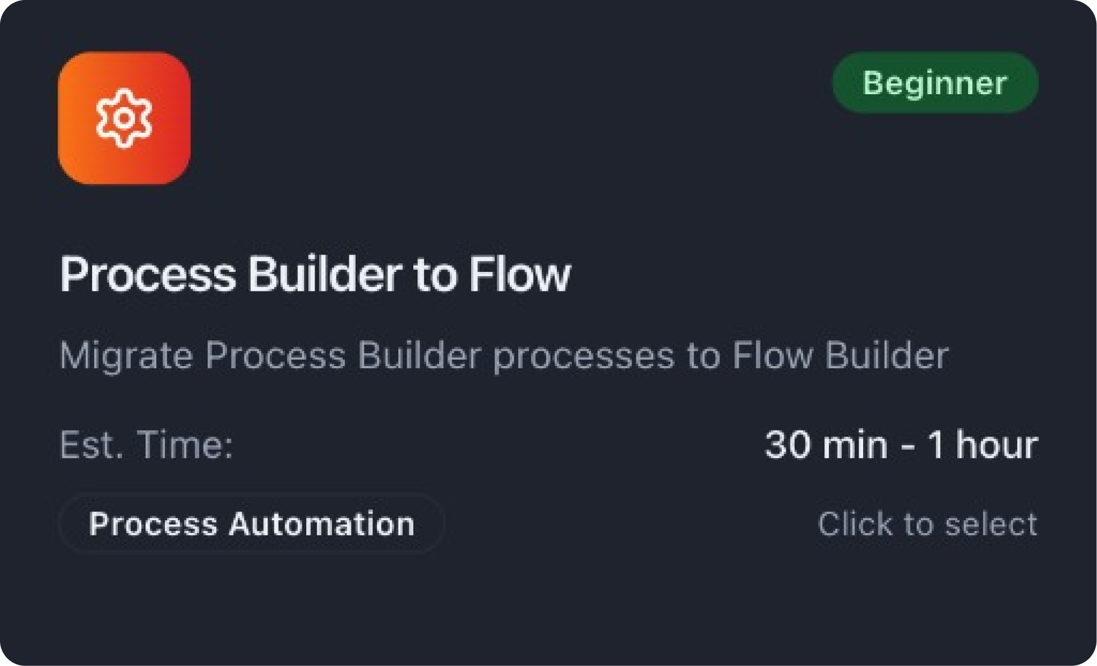Click the word Process in the title
Viewport: 1097px width, 666px height.
[x=148, y=275]
